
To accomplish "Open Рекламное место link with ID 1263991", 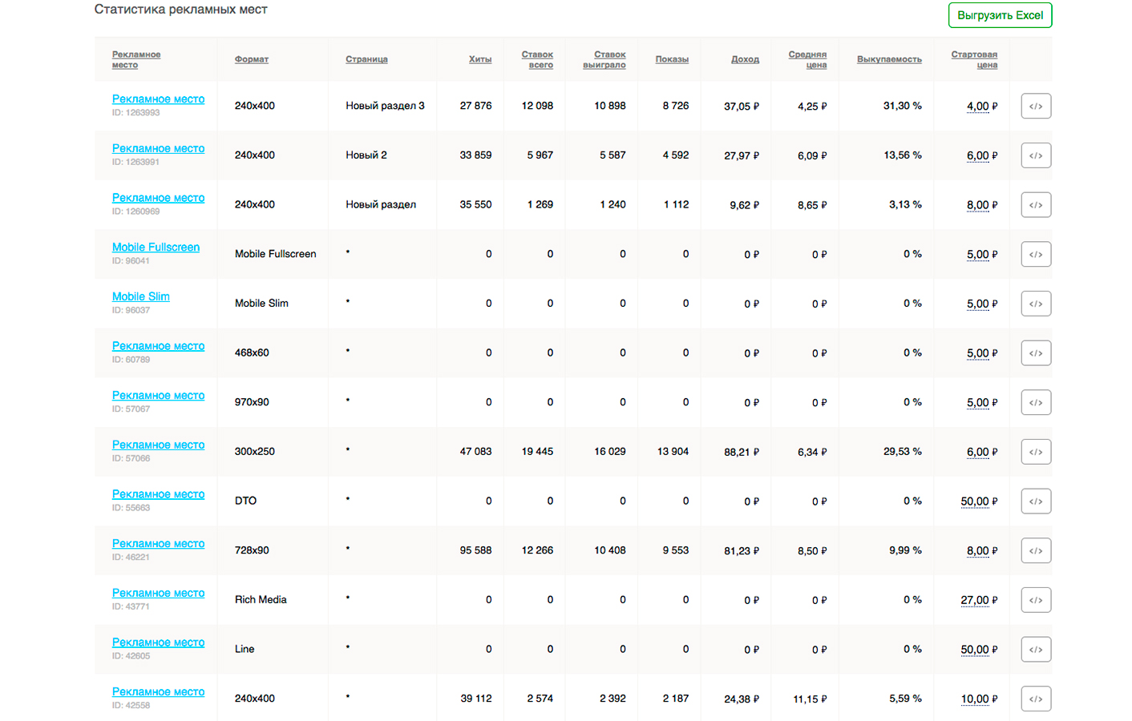I will pyautogui.click(x=158, y=148).
